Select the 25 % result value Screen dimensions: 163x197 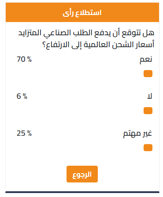tap(24, 134)
